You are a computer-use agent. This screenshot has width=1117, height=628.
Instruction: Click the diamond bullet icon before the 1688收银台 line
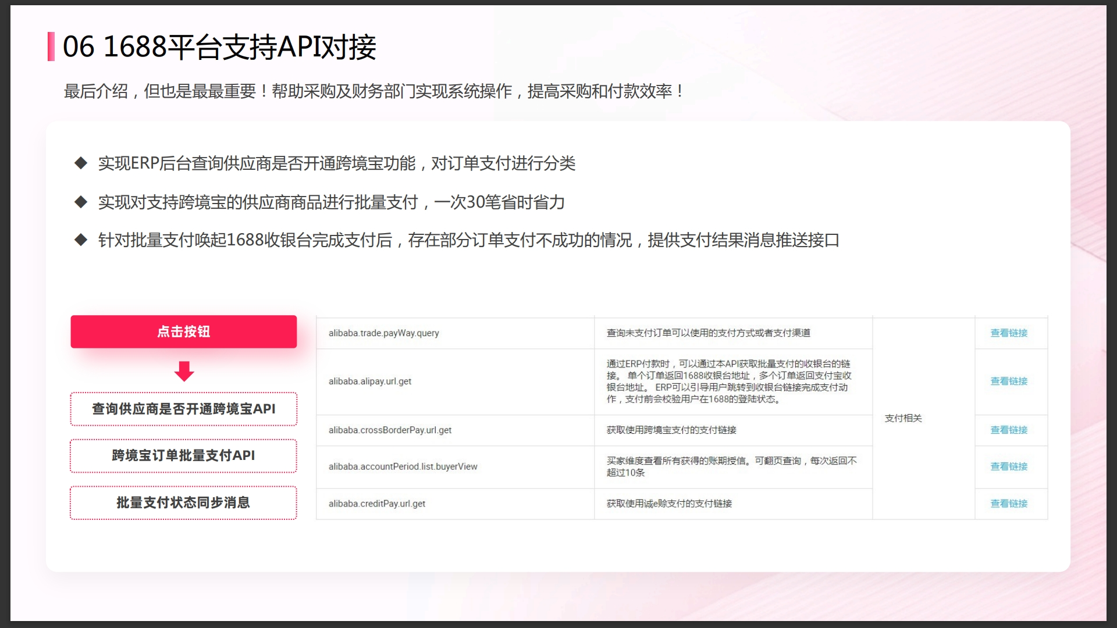pyautogui.click(x=80, y=239)
